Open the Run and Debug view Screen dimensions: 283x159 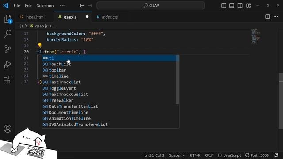click(8, 64)
